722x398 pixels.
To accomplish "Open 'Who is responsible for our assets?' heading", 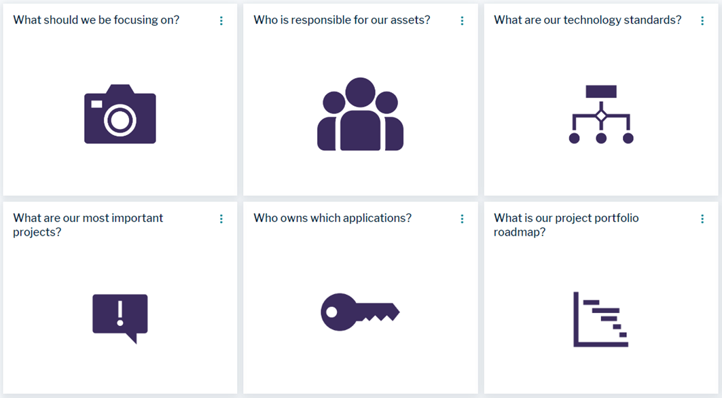I will (342, 20).
